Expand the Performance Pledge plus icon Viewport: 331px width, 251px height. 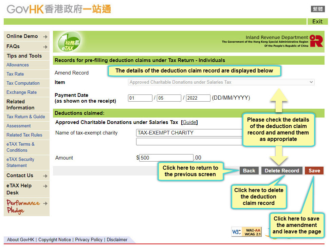tap(45, 204)
